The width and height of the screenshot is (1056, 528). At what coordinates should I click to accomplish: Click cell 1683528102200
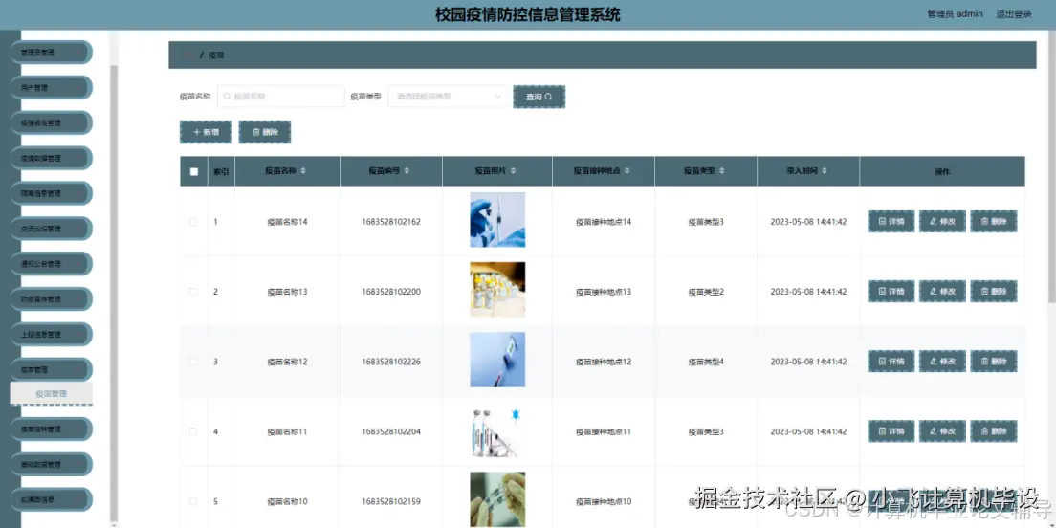click(x=391, y=292)
